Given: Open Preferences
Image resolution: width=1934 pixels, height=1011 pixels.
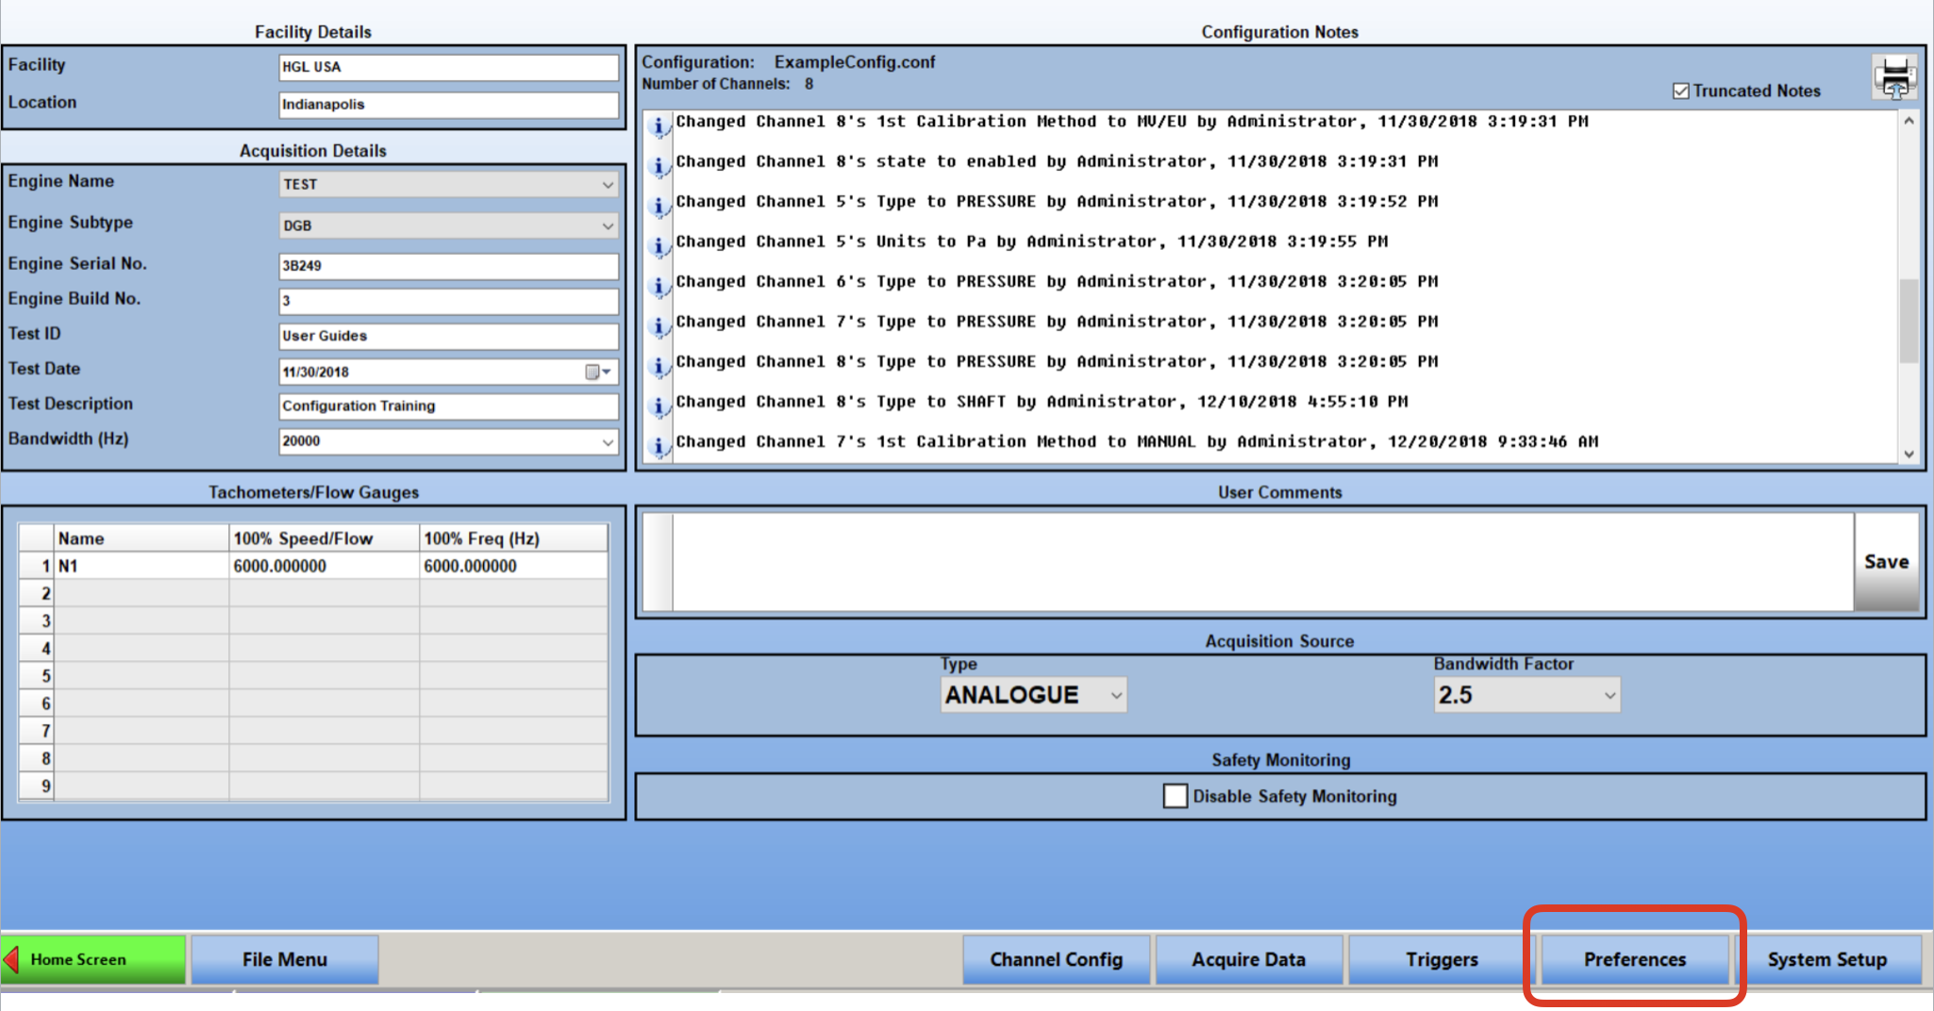Looking at the screenshot, I should [x=1634, y=958].
